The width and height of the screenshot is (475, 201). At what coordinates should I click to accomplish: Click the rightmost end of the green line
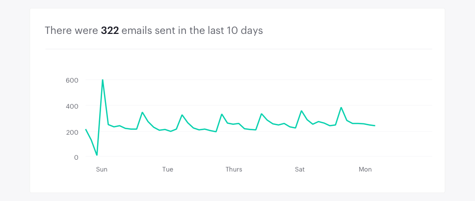point(375,125)
